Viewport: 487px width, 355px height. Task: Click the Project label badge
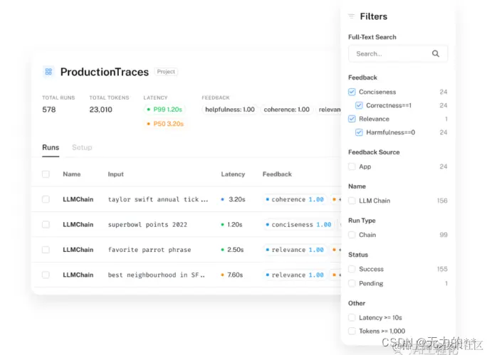(x=166, y=72)
